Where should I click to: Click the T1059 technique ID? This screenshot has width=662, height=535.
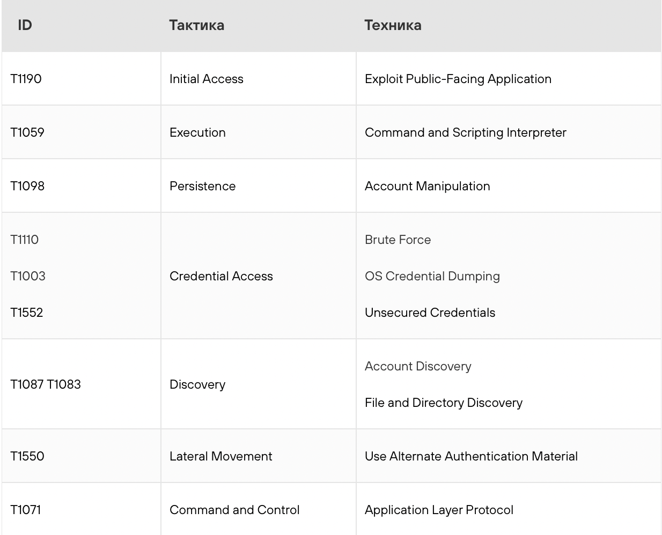click(x=27, y=132)
